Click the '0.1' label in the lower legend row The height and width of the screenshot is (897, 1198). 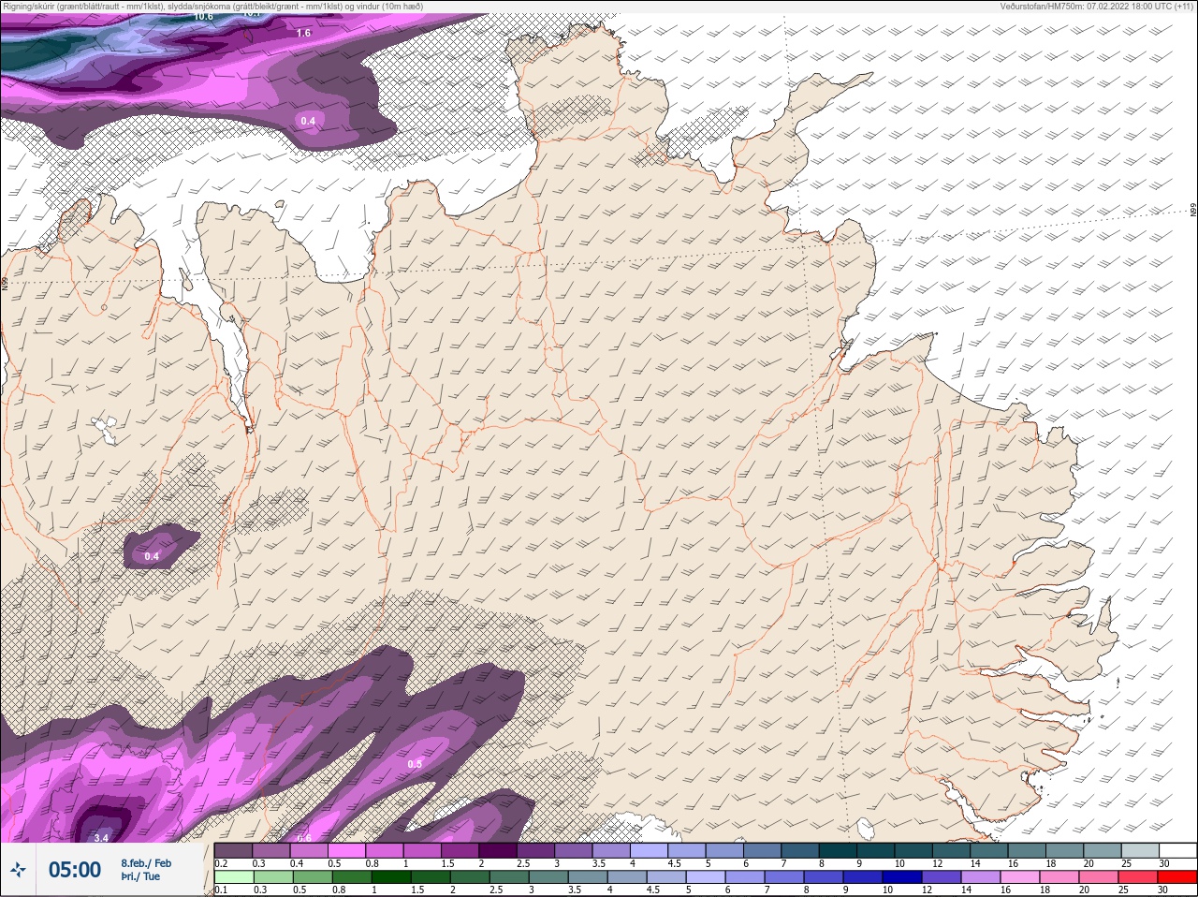pyautogui.click(x=221, y=890)
